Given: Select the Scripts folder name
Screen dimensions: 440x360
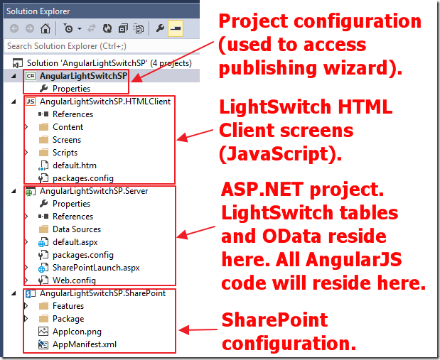Looking at the screenshot, I should pyautogui.click(x=65, y=153).
